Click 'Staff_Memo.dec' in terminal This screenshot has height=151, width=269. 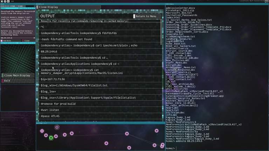pyautogui.click(x=177, y=63)
